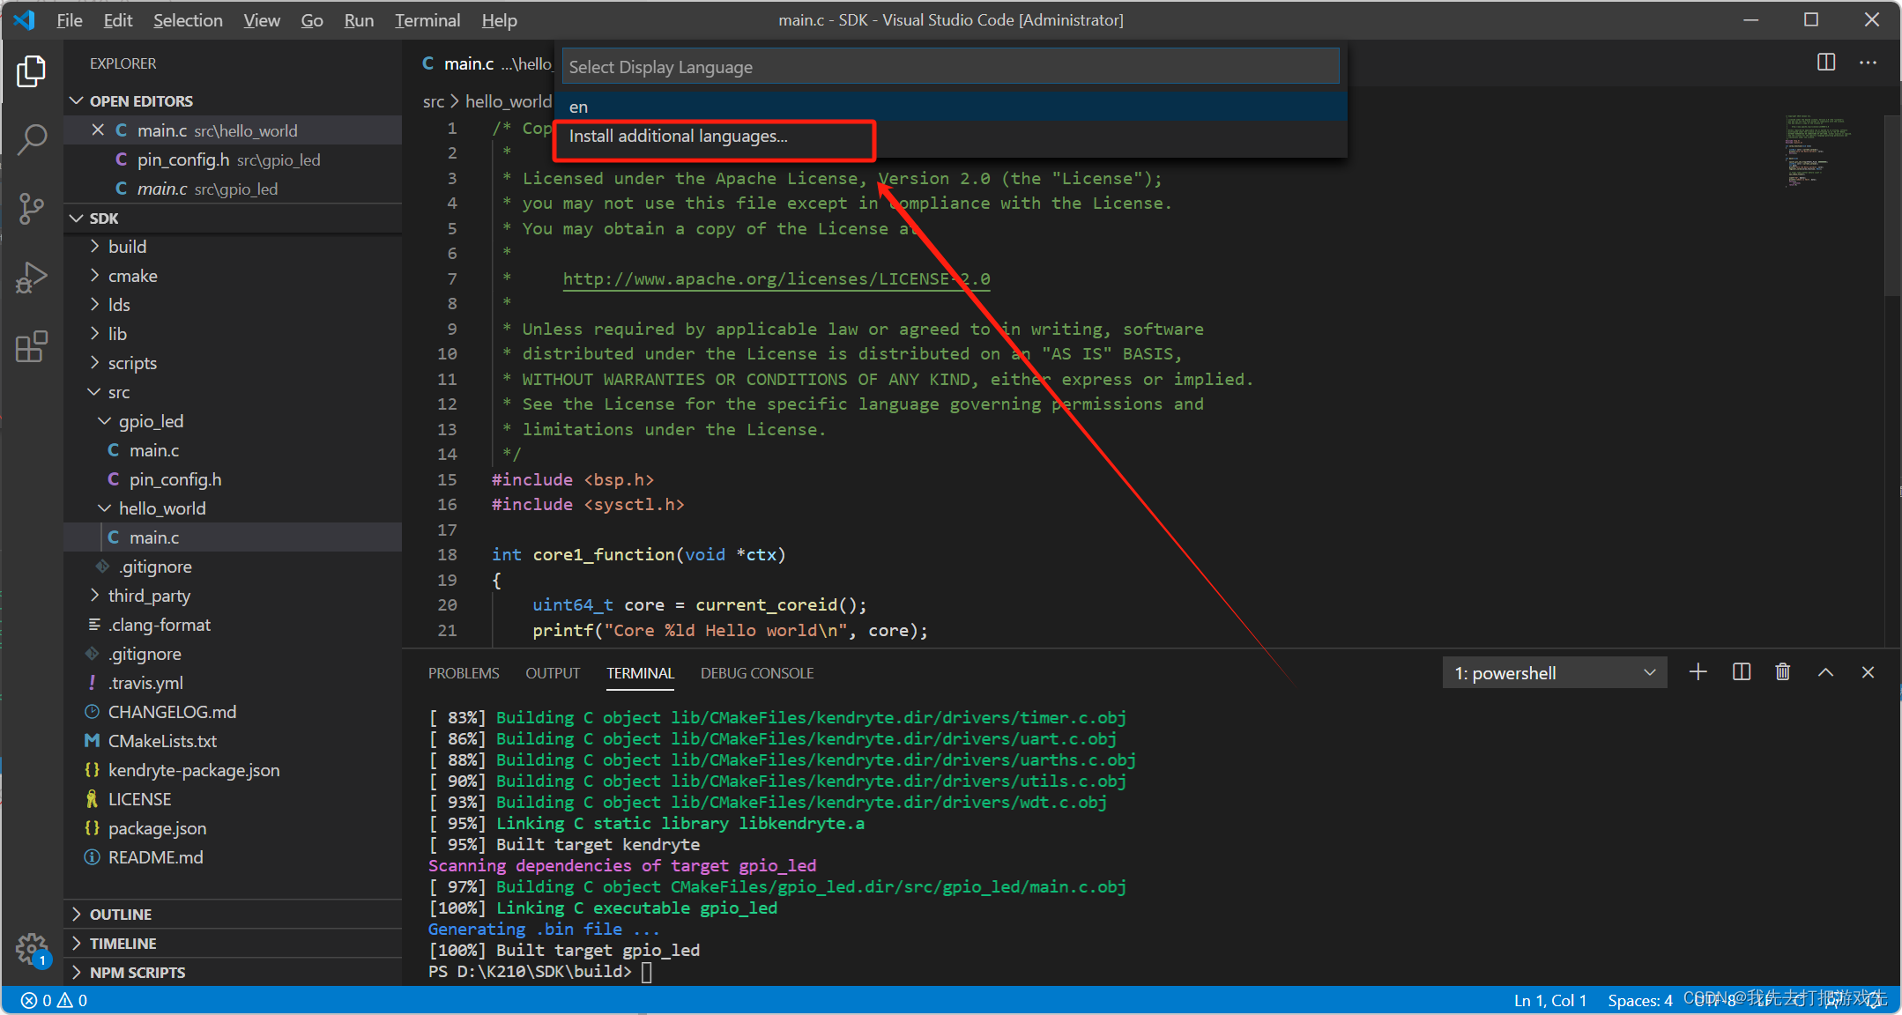
Task: Switch to the PROBLEMS tab
Action: (464, 673)
